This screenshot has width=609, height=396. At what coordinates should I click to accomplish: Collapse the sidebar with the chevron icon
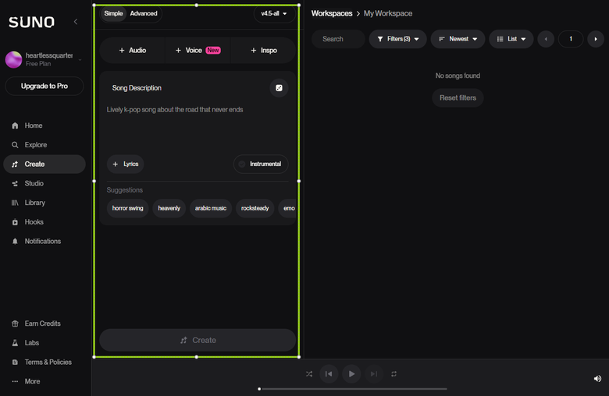[x=76, y=22]
